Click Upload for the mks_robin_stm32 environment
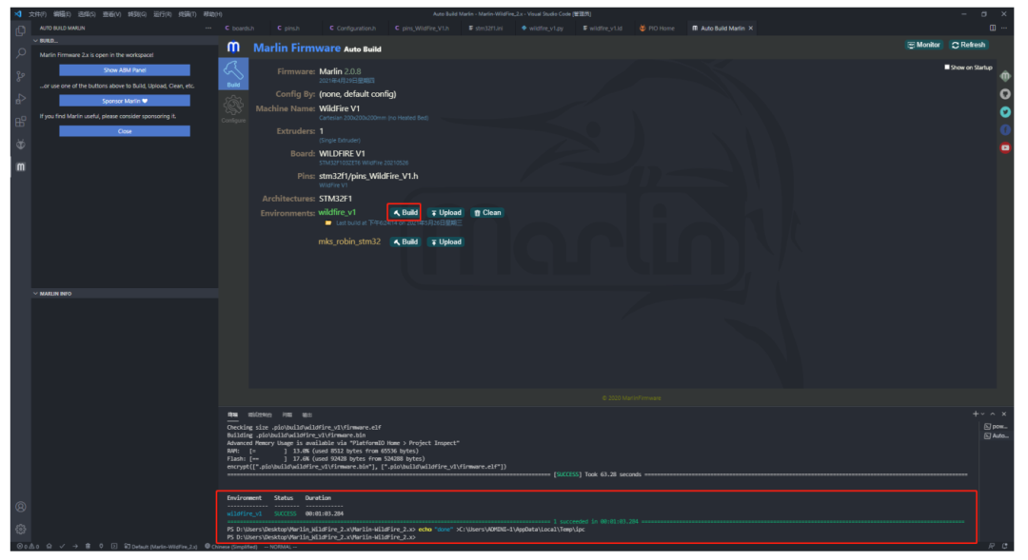Image resolution: width=1028 pixels, height=560 pixels. pos(445,241)
